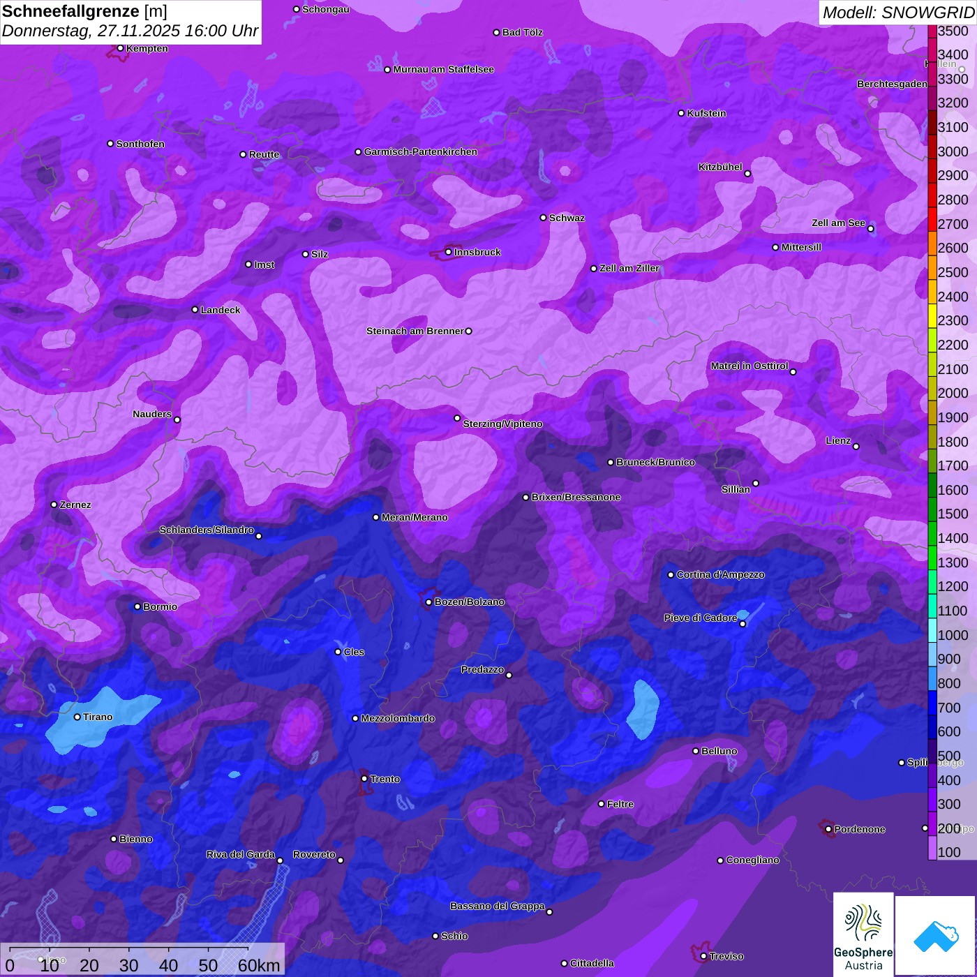Image resolution: width=977 pixels, height=977 pixels.
Task: Click the Schlanders/Silandro label
Action: coord(207,530)
